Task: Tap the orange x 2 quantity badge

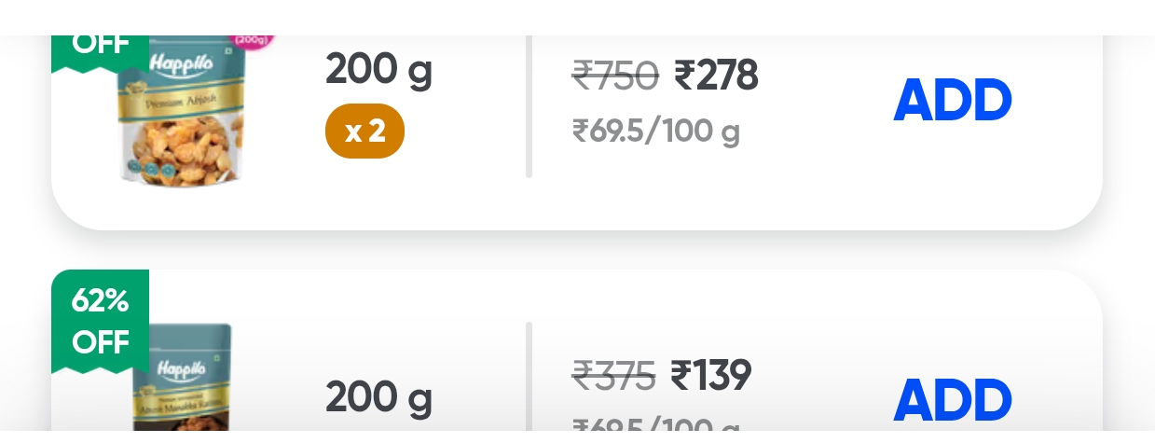Action: click(x=364, y=132)
